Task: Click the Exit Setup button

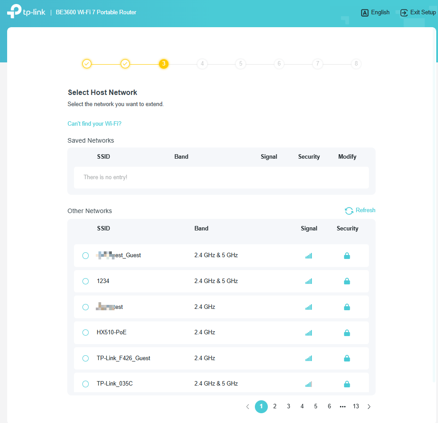Action: (x=418, y=12)
